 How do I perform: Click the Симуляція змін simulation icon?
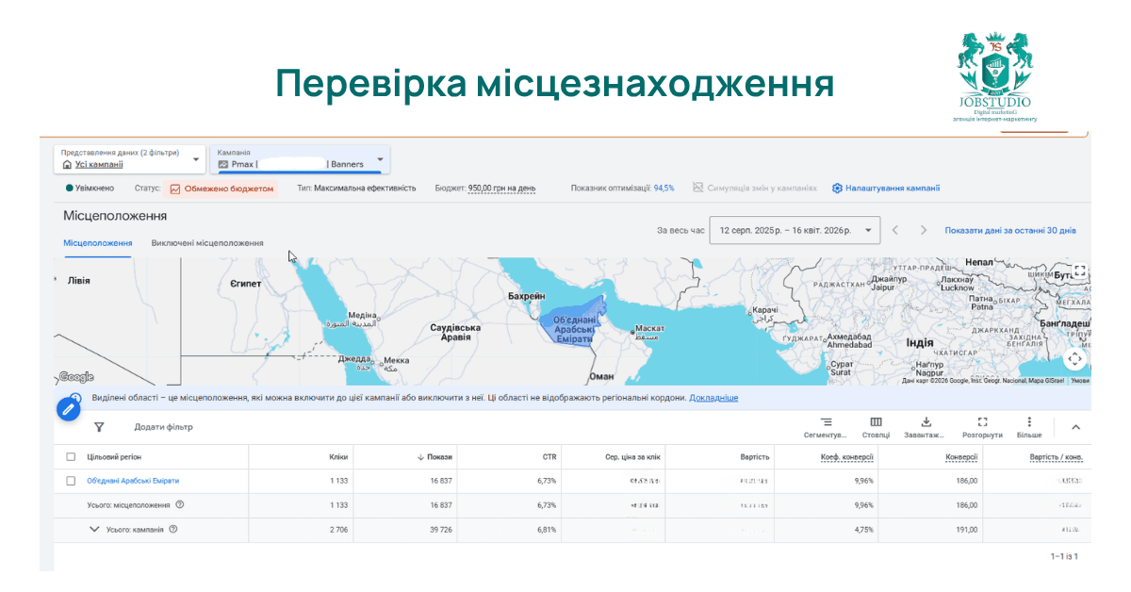[698, 188]
